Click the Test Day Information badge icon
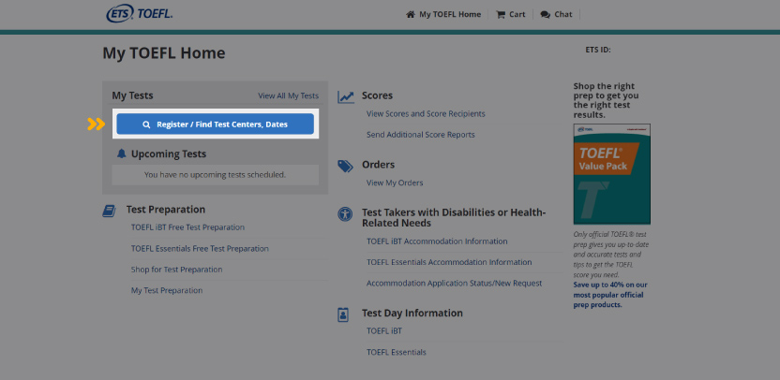Image resolution: width=780 pixels, height=380 pixels. point(343,314)
